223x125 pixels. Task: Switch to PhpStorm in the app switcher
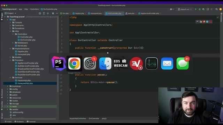(x=59, y=64)
